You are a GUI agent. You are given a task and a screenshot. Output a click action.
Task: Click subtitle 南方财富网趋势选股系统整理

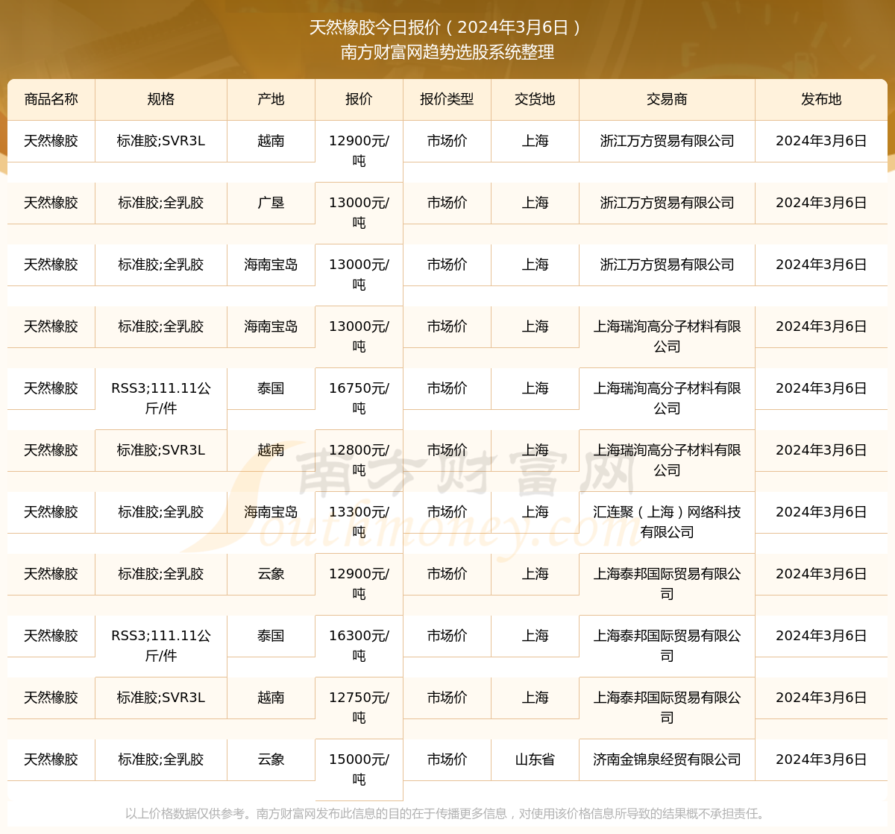click(447, 52)
